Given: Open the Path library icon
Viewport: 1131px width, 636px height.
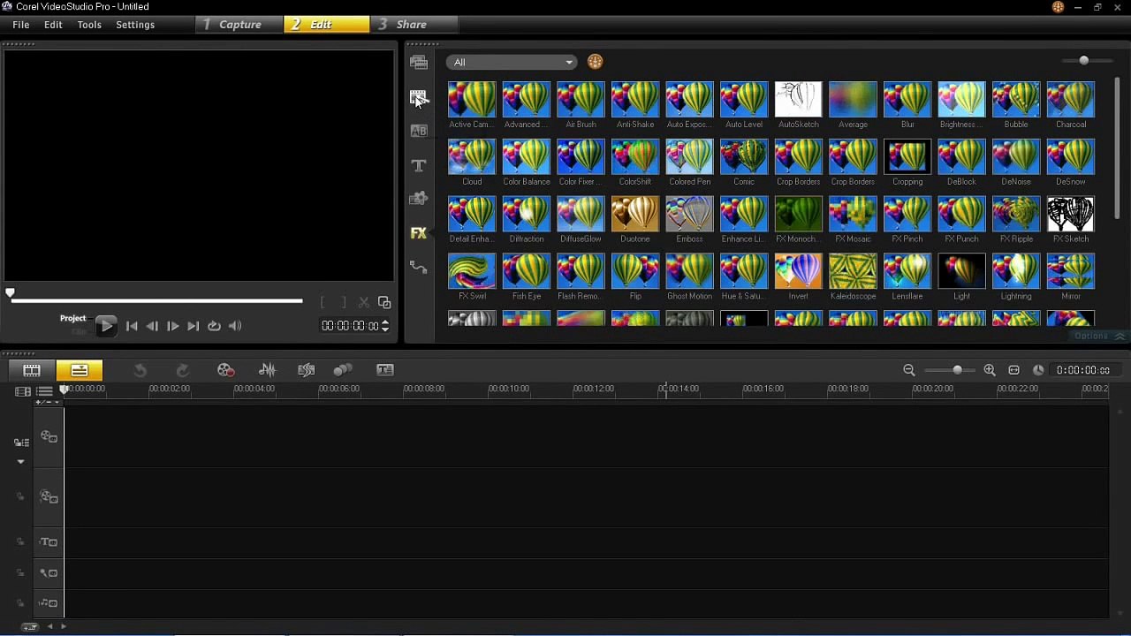Looking at the screenshot, I should click(419, 267).
